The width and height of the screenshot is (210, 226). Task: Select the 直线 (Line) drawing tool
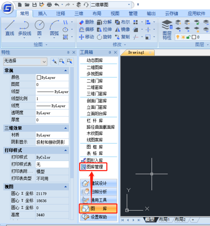pyautogui.click(x=9, y=28)
